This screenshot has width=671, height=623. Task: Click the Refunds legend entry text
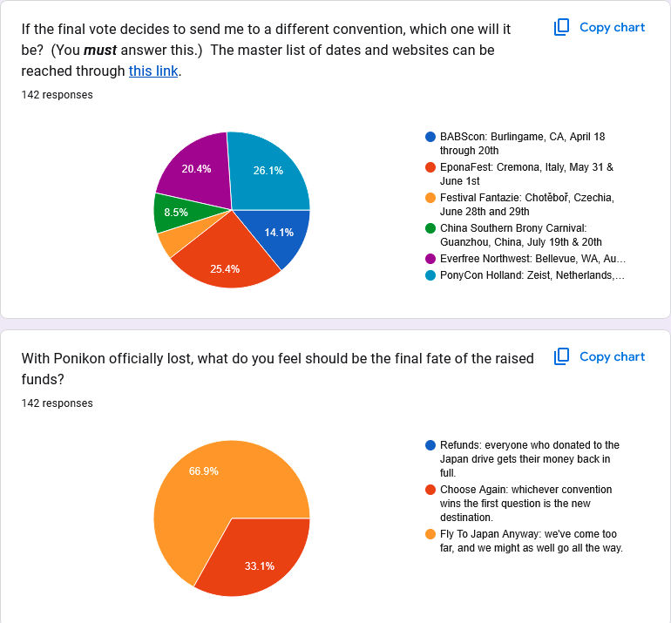coord(530,459)
